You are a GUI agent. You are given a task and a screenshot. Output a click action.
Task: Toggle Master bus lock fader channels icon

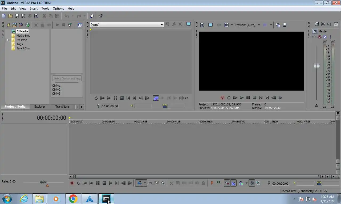coord(316,106)
